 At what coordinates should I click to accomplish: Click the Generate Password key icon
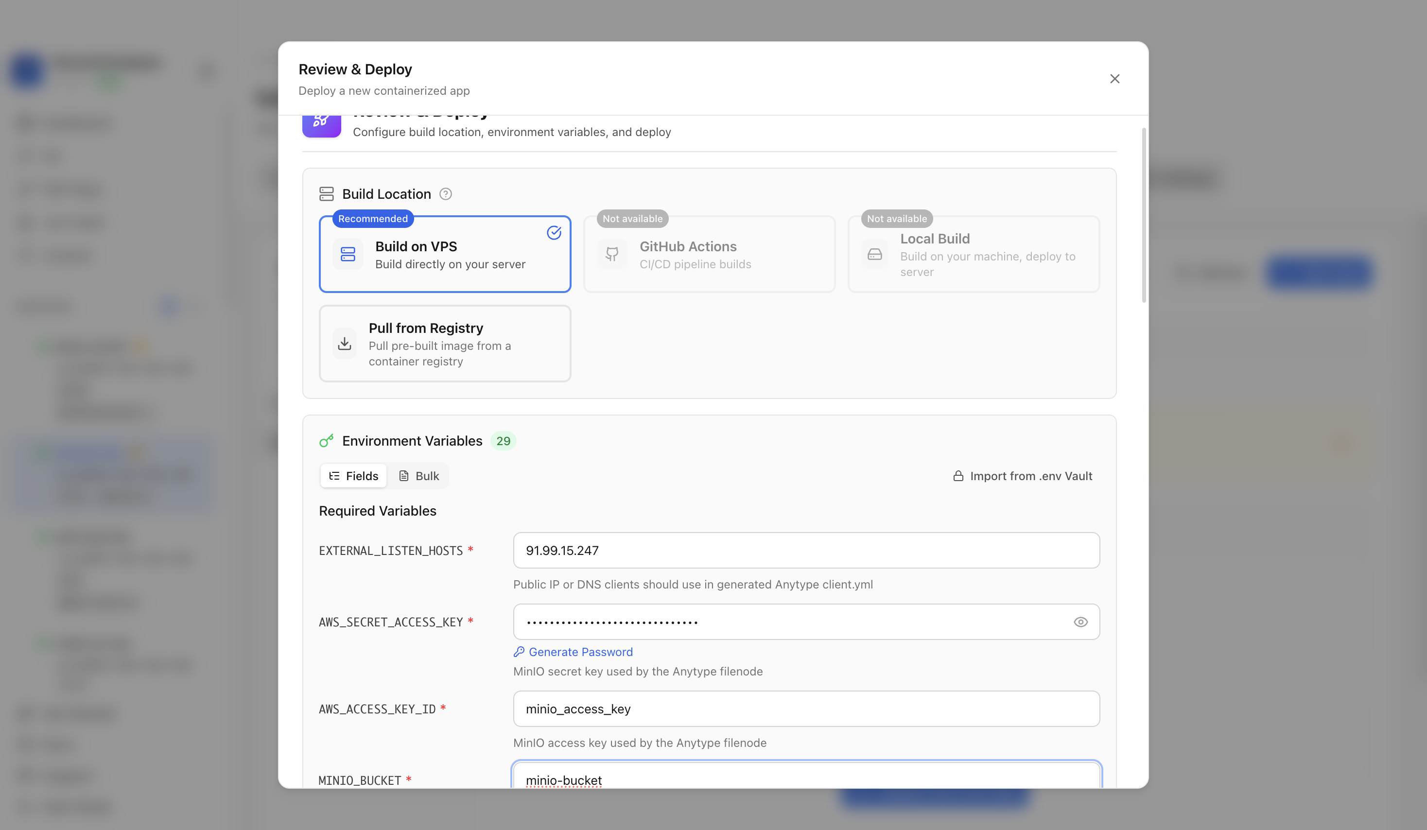tap(519, 652)
